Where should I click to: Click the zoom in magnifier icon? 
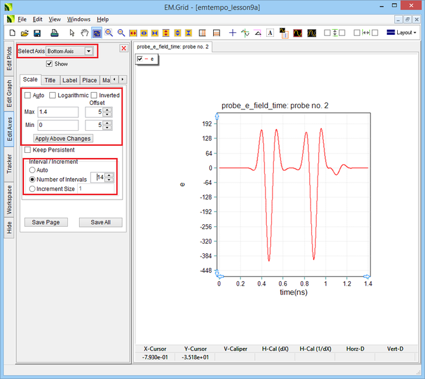click(109, 32)
